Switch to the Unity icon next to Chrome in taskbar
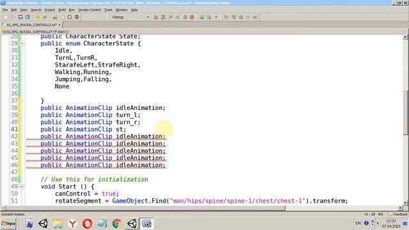This screenshot has height=230, width=409. (x=132, y=224)
